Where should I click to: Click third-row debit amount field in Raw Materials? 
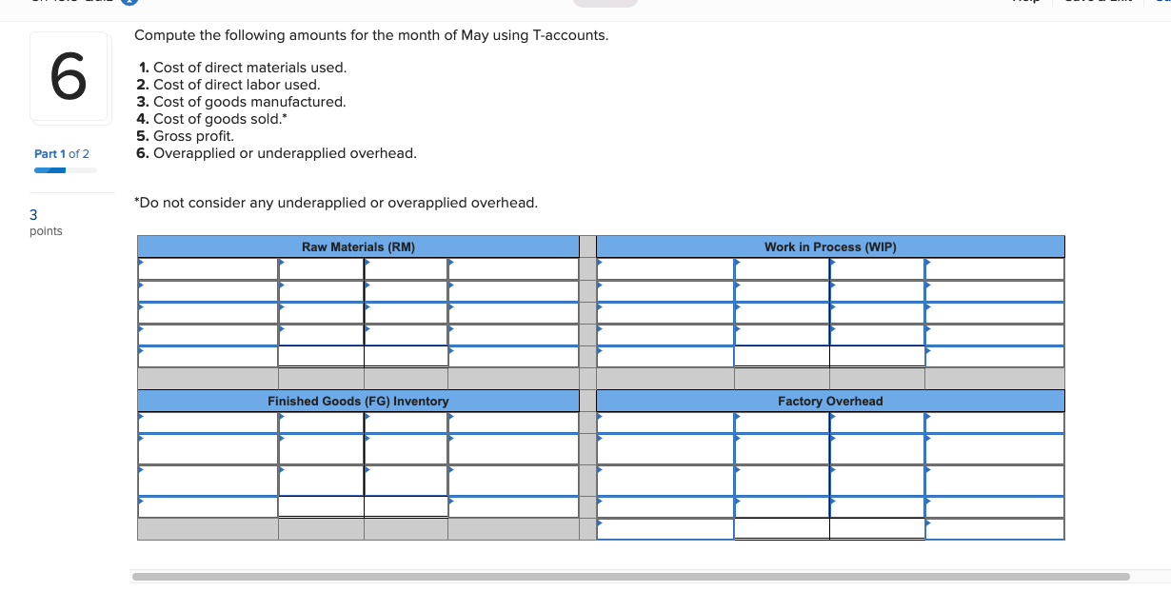click(321, 313)
